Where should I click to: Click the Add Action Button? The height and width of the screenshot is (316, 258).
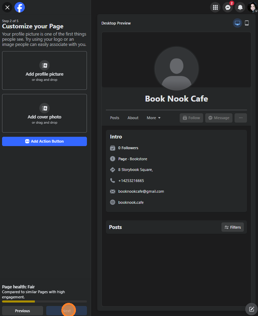(x=44, y=141)
